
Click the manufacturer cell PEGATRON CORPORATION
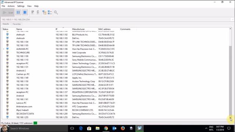[85, 92]
